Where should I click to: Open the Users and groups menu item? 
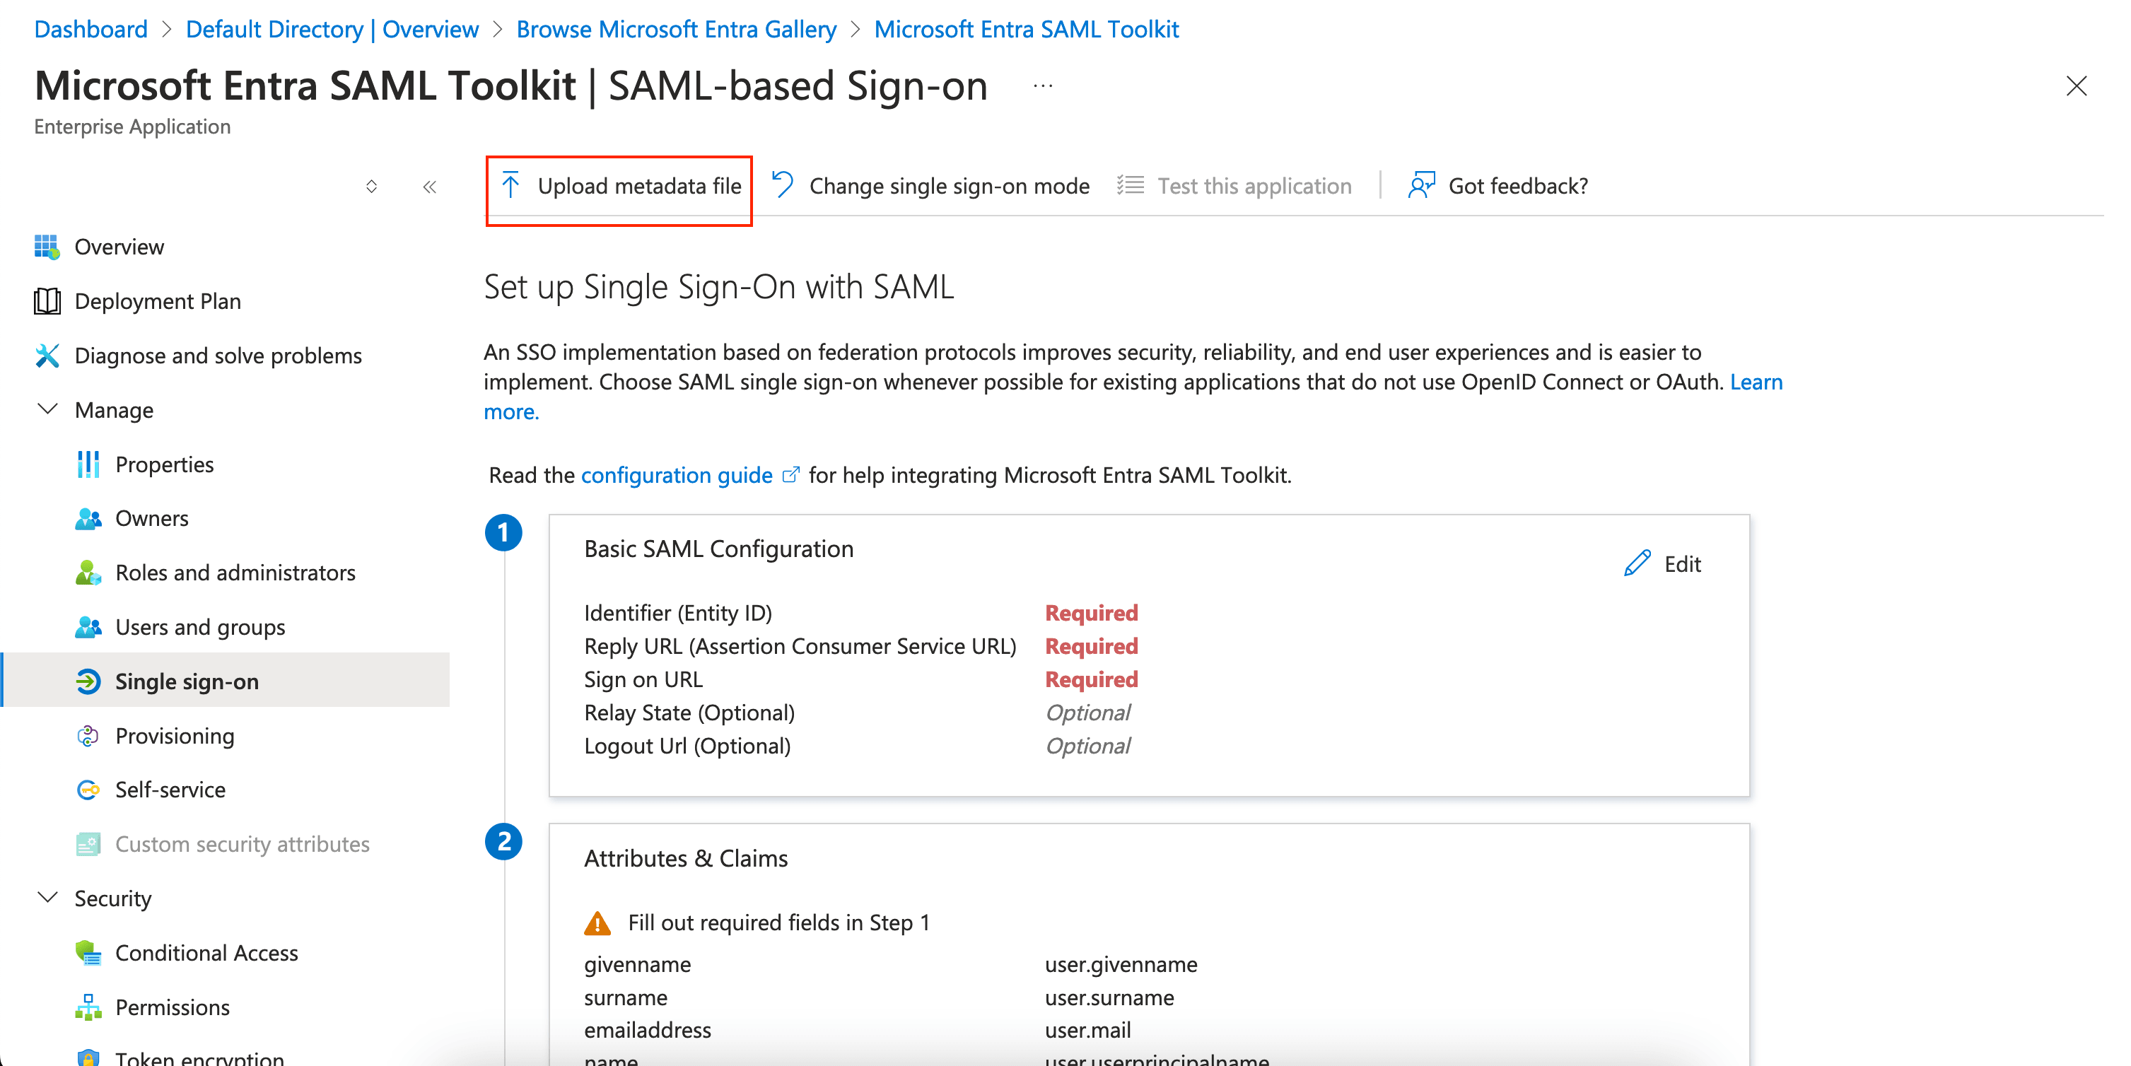click(x=200, y=627)
